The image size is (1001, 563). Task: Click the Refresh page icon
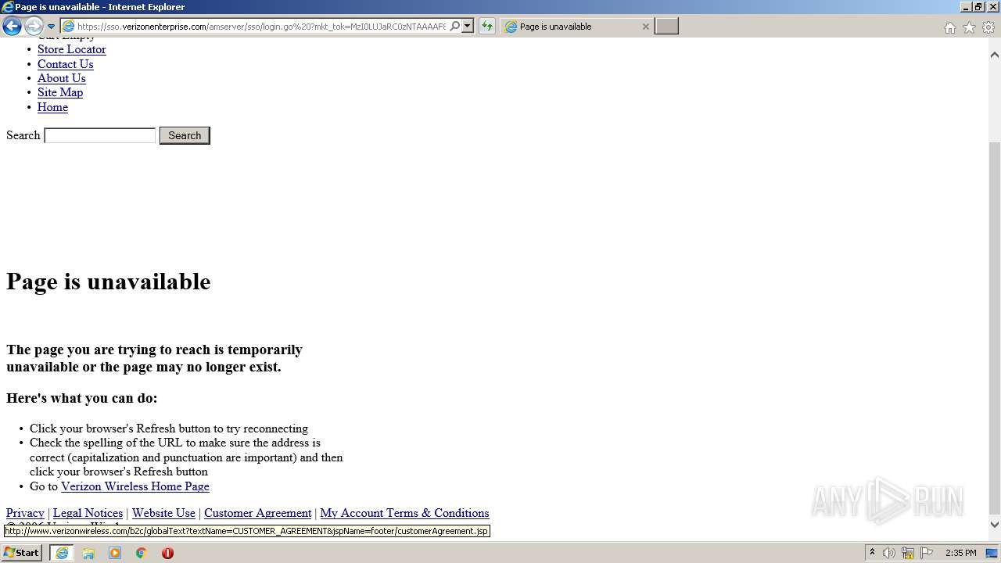pyautogui.click(x=487, y=27)
